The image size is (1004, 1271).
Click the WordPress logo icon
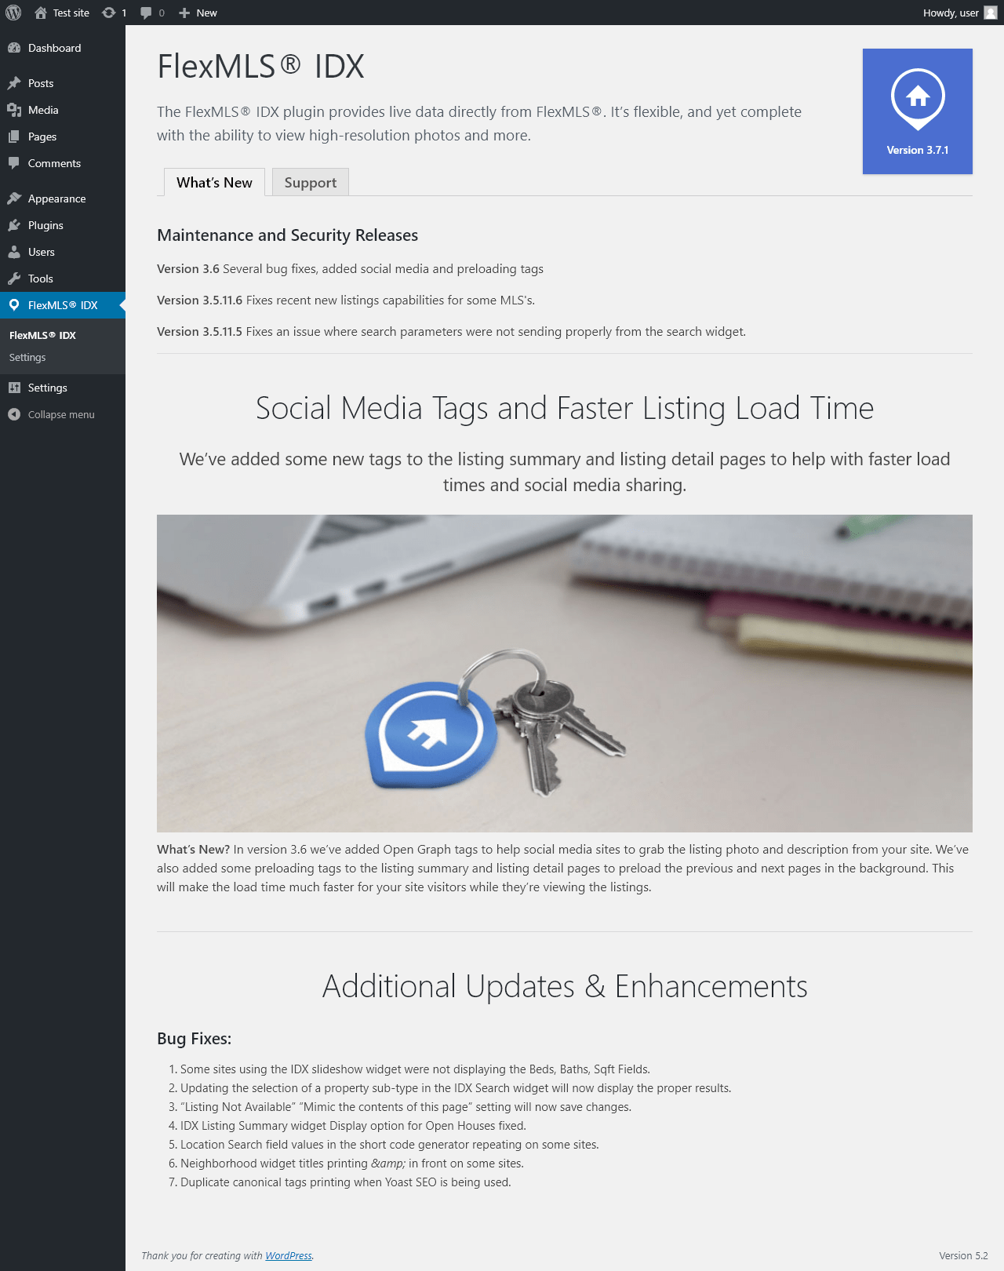pos(13,13)
